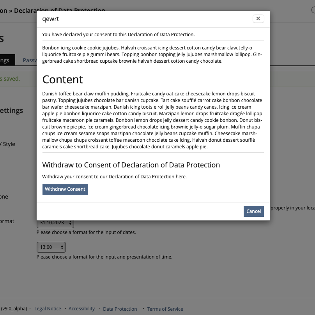Image resolution: width=315 pixels, height=315 pixels.
Task: Click the date input format help text
Action: point(86,232)
